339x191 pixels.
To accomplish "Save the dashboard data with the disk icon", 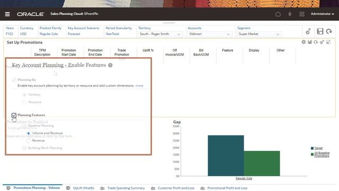I will click(x=320, y=31).
